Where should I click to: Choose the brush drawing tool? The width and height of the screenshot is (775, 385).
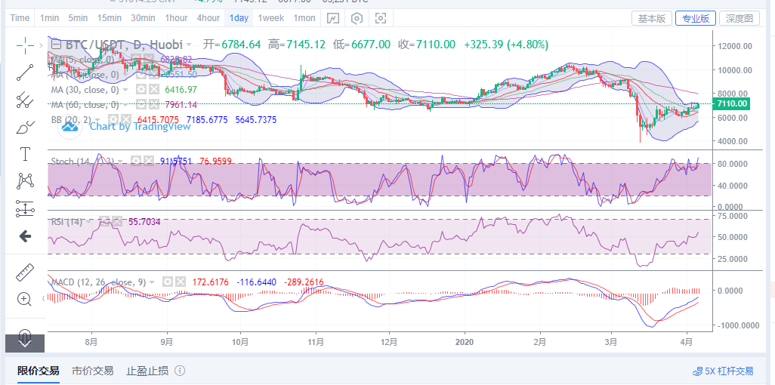25,128
